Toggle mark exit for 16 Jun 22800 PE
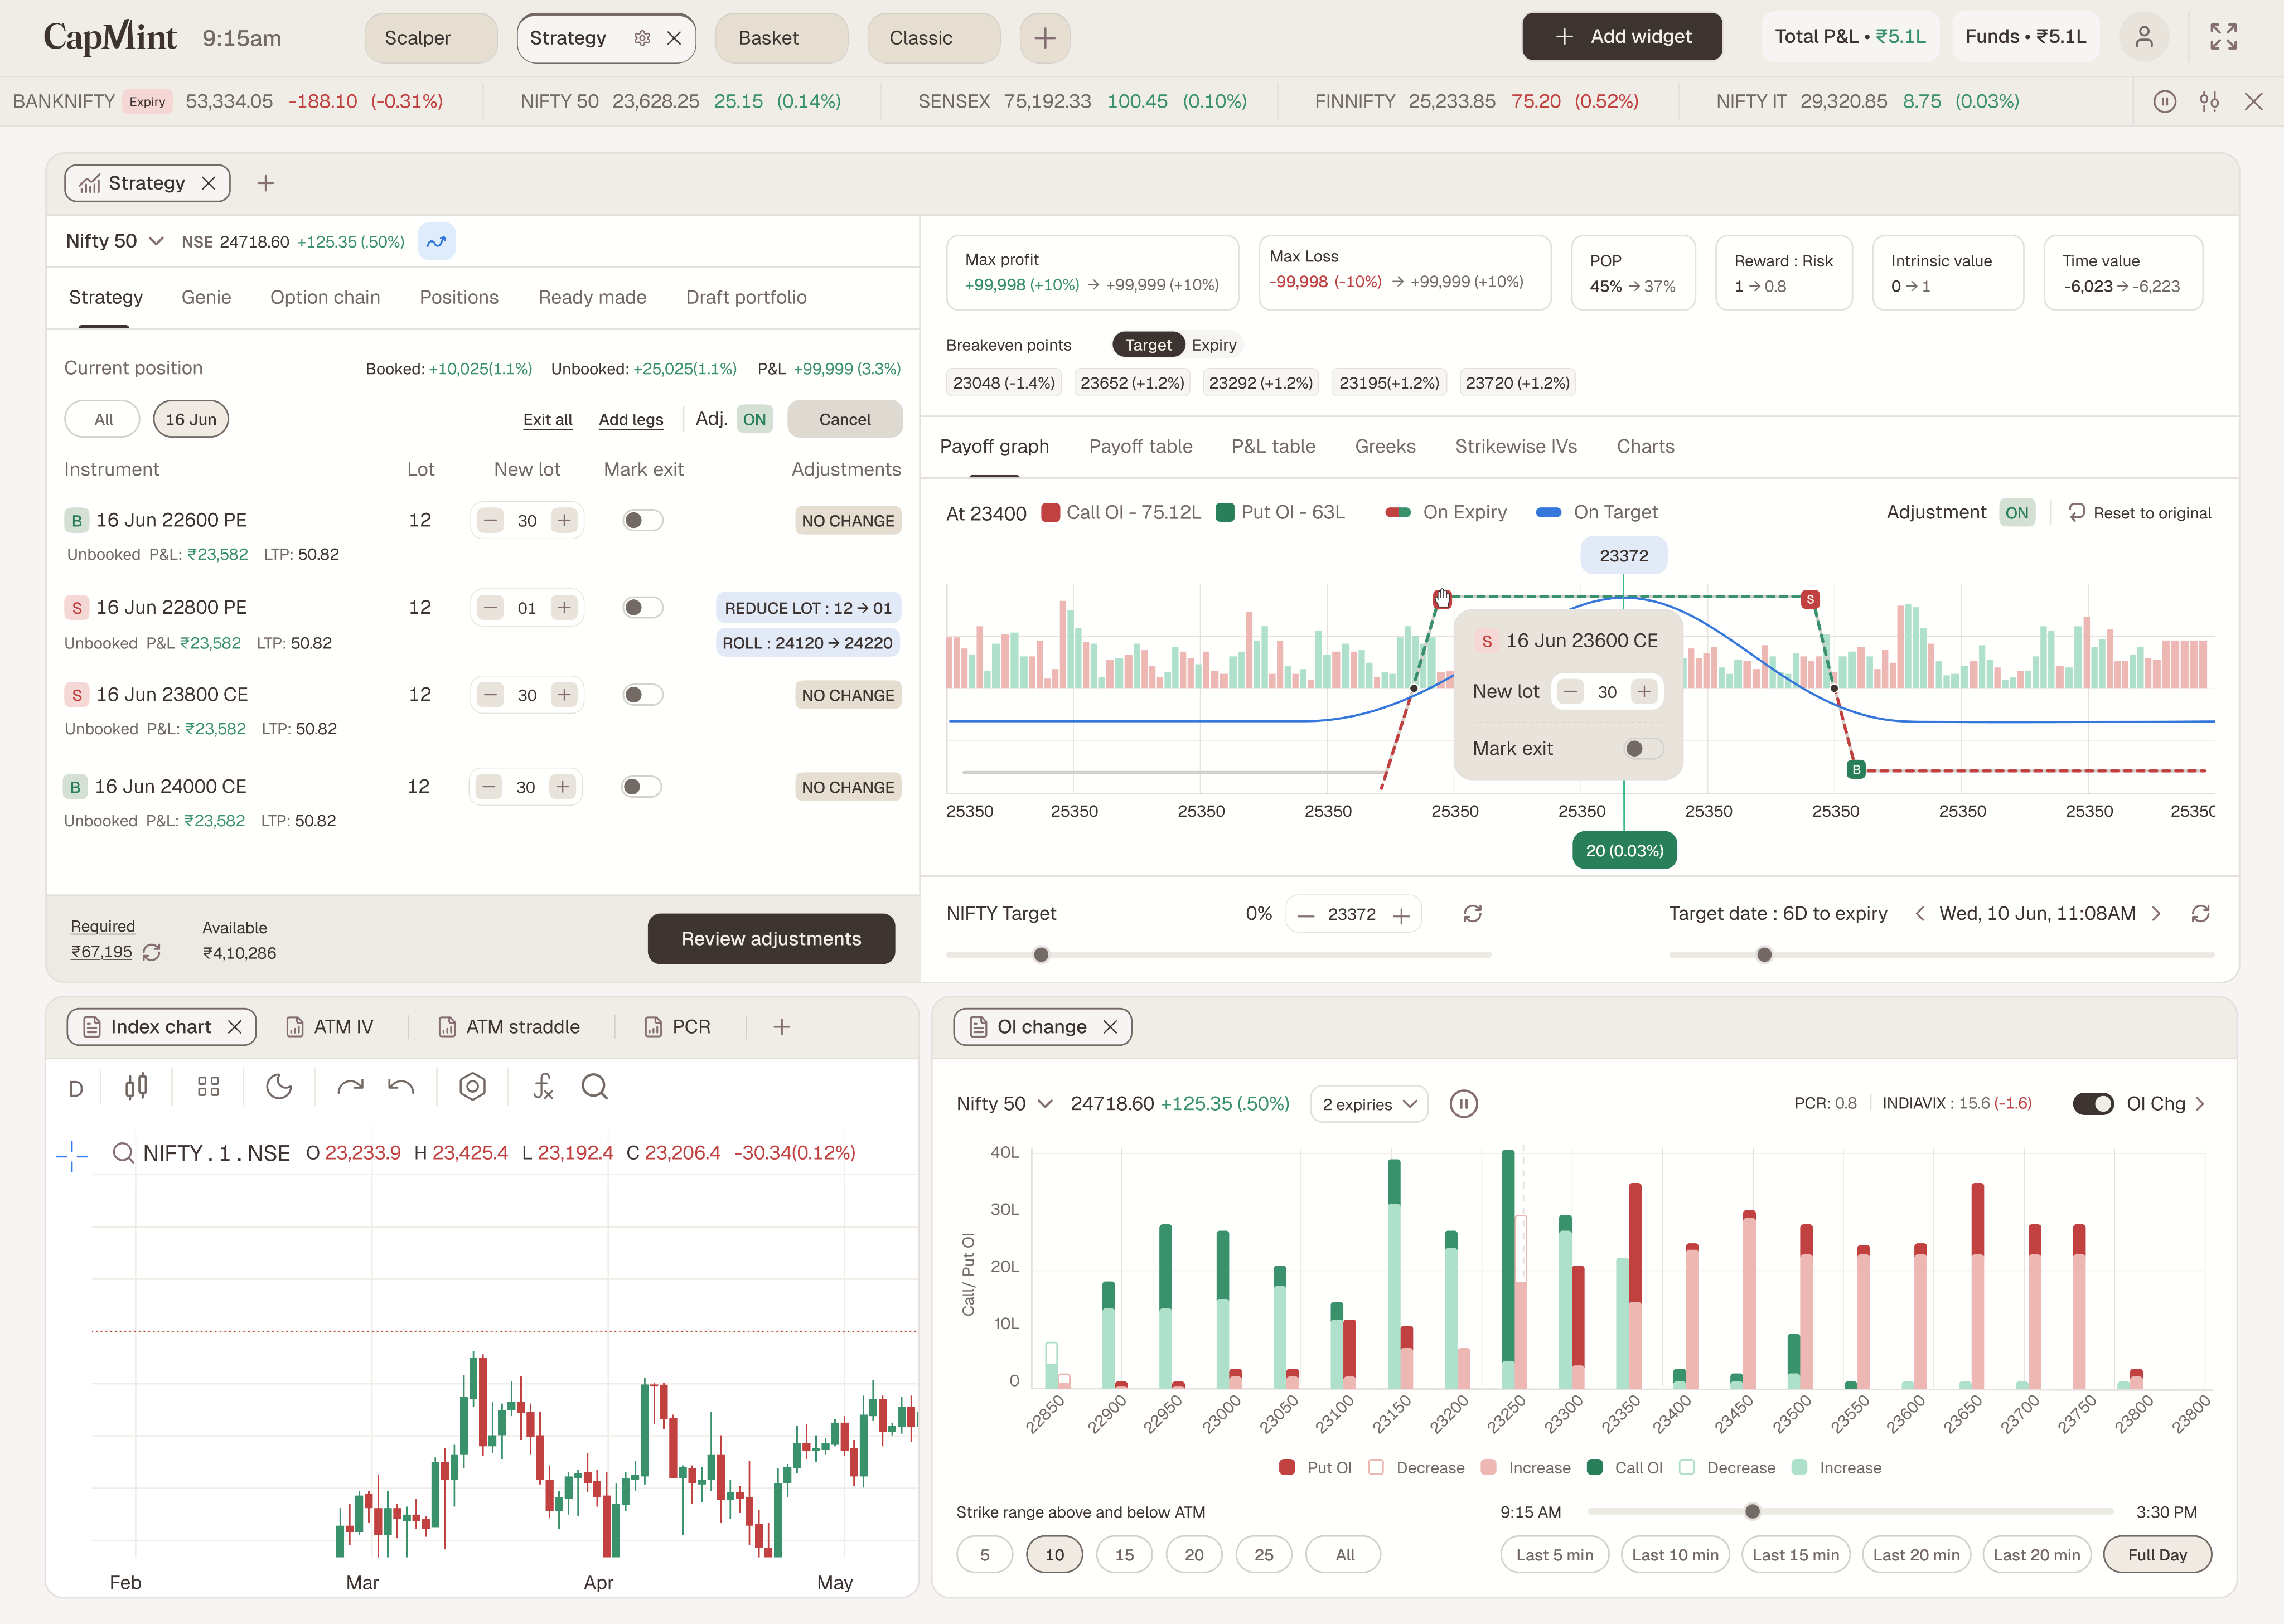 click(642, 607)
